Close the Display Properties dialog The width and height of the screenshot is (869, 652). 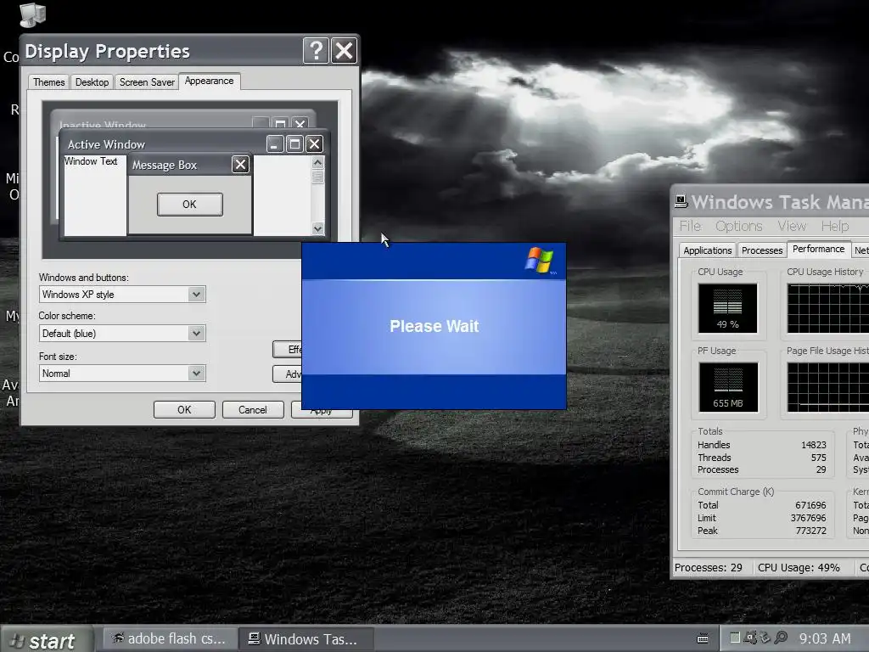coord(345,51)
